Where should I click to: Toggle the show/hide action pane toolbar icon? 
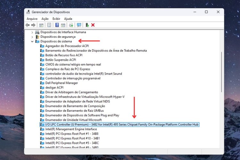click(63, 25)
